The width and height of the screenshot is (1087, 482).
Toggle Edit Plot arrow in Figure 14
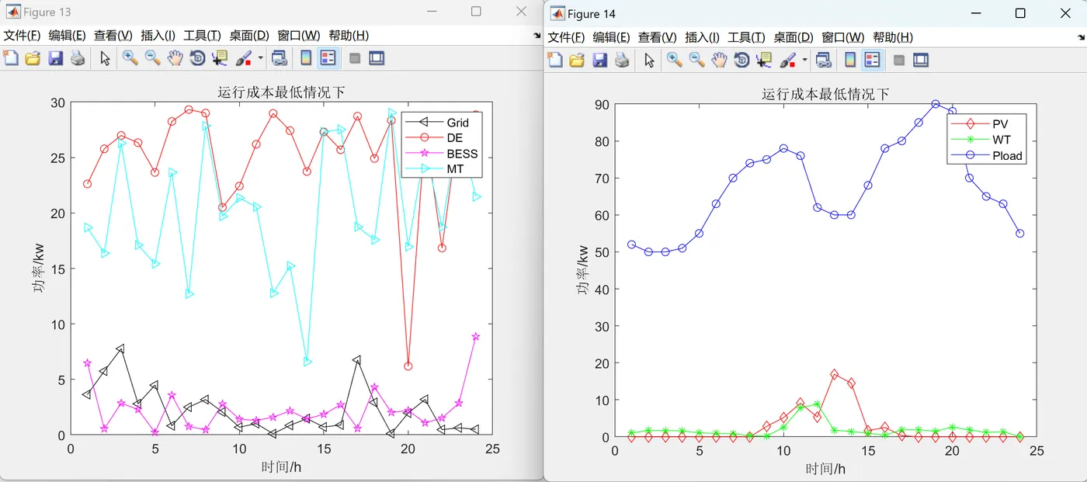click(x=650, y=60)
